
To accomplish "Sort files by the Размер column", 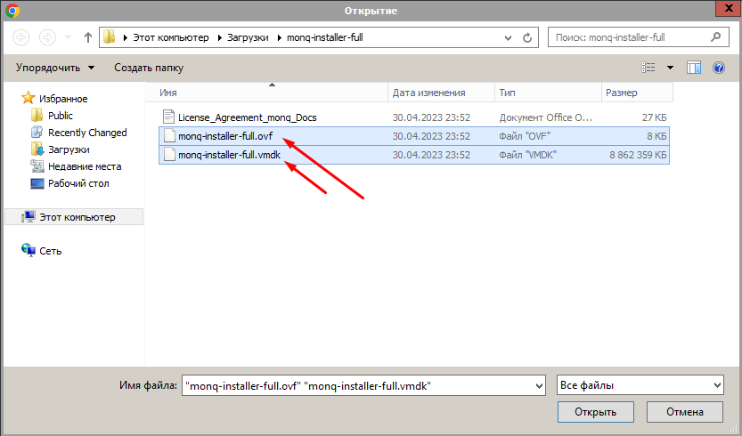I will click(x=636, y=93).
